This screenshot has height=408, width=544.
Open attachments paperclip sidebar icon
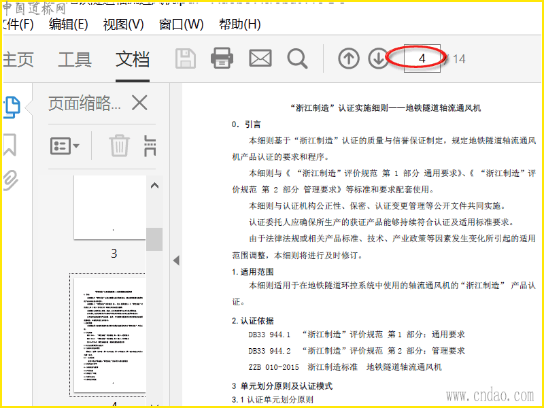pyautogui.click(x=10, y=180)
